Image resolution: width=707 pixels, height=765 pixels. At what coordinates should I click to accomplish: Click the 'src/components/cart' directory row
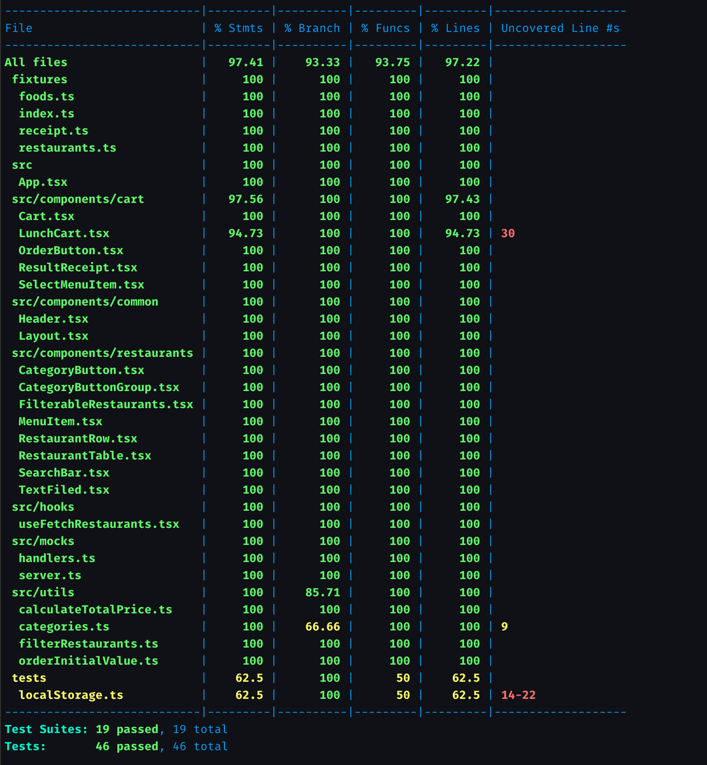(78, 199)
